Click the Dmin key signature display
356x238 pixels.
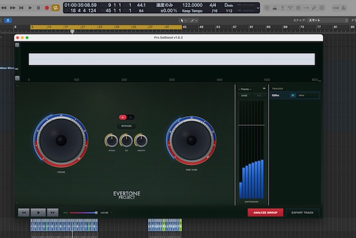coord(228,5)
